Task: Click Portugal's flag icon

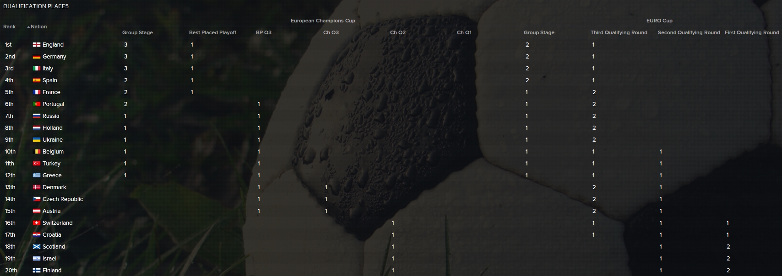Action: (37, 104)
